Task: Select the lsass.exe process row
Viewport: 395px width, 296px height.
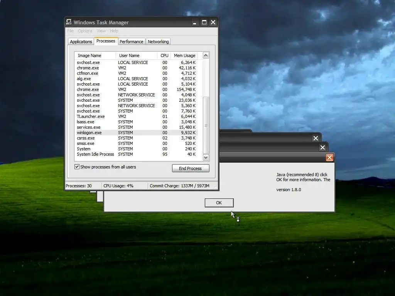Action: 136,122
